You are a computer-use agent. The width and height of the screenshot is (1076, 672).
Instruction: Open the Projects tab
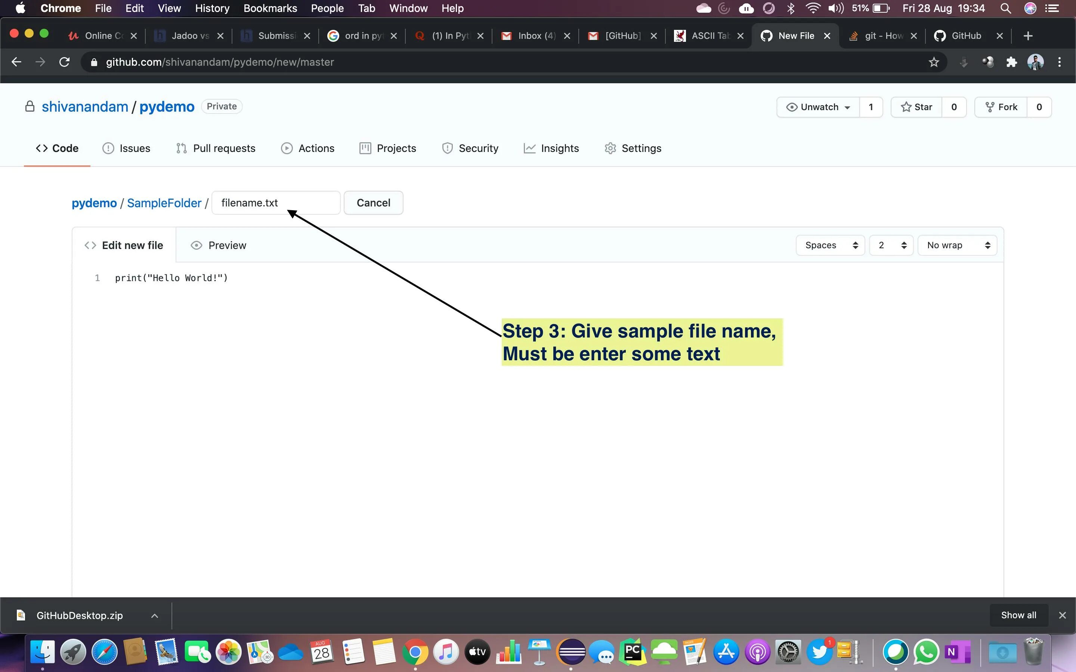click(388, 149)
